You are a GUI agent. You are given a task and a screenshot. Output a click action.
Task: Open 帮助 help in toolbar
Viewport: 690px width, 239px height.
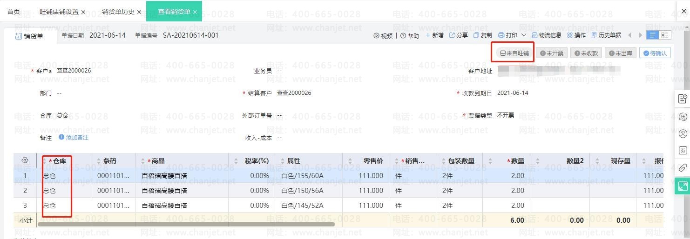(409, 35)
